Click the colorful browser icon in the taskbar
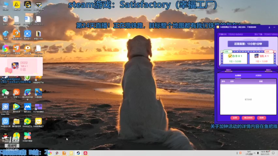 50,153
